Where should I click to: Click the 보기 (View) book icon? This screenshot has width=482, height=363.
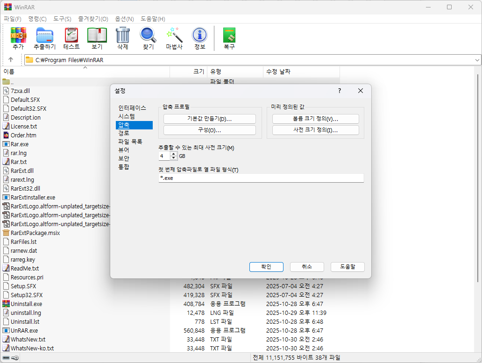click(97, 35)
